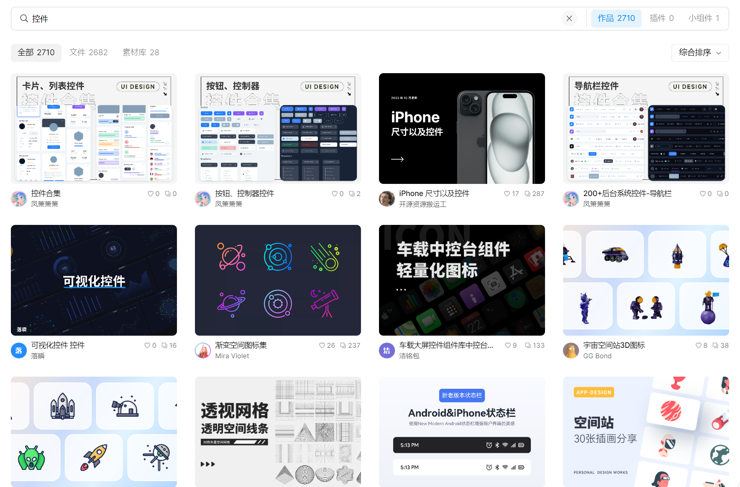This screenshot has height=487, width=740.
Task: Open avatar beside 200+后台系统控件-导航栏
Action: [571, 199]
